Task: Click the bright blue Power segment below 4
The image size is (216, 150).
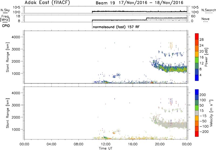Action: pyautogui.click(x=197, y=78)
